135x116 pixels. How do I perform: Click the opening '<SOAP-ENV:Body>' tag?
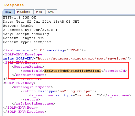pos(19,83)
